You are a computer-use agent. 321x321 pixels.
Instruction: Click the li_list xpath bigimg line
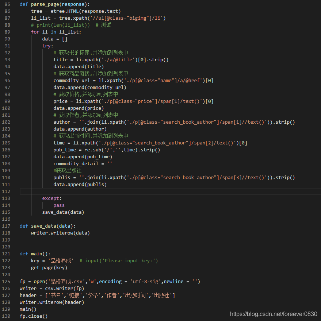coord(98,18)
